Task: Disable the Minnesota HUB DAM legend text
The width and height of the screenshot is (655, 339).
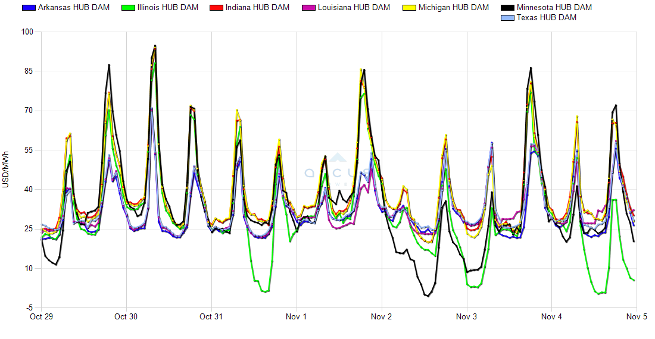Action: click(554, 8)
